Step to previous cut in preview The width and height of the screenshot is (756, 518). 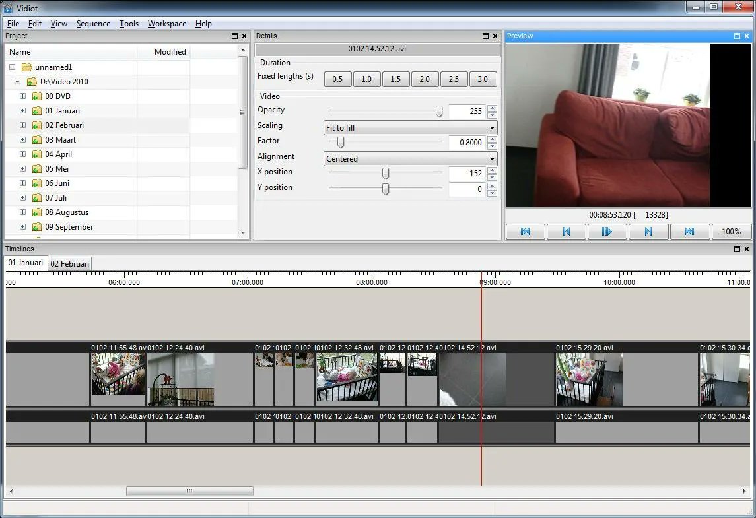point(567,232)
